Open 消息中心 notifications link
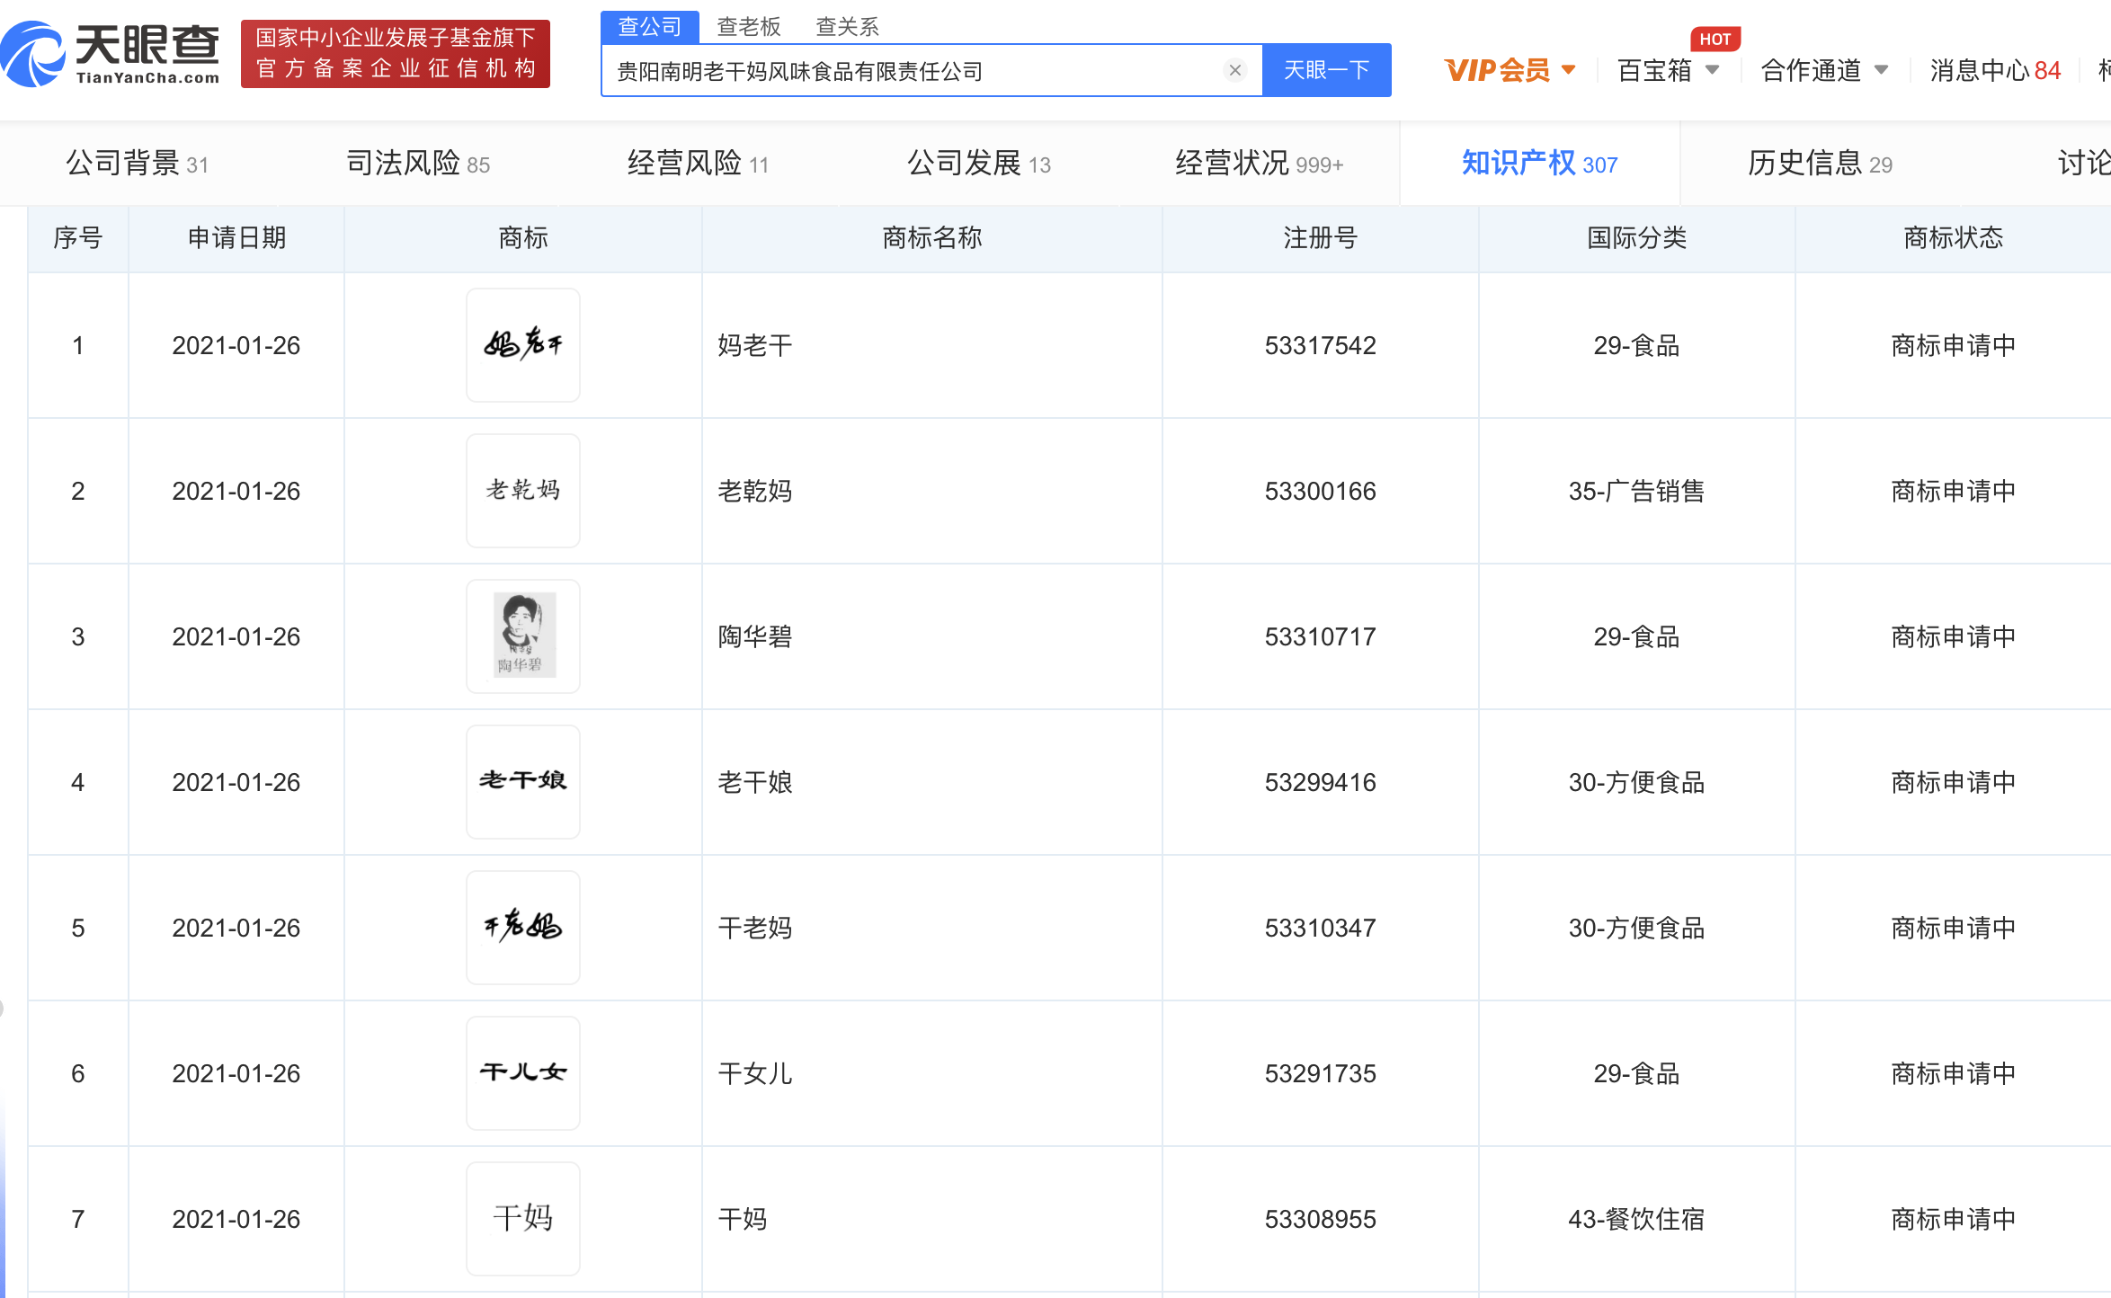This screenshot has height=1298, width=2111. [1994, 70]
